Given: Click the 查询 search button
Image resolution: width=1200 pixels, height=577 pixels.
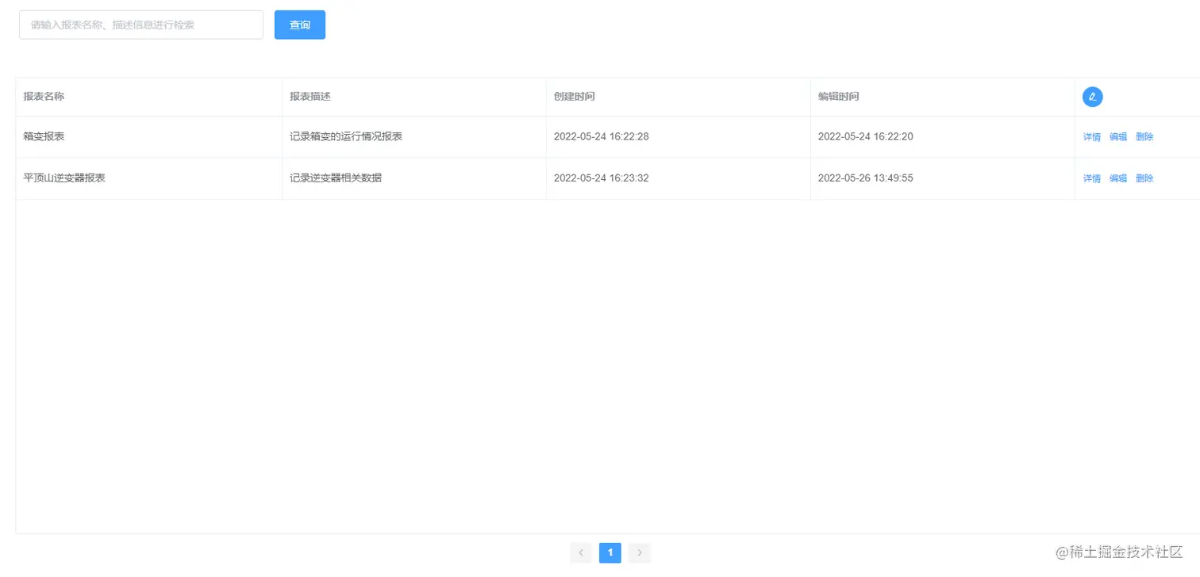Looking at the screenshot, I should 300,25.
